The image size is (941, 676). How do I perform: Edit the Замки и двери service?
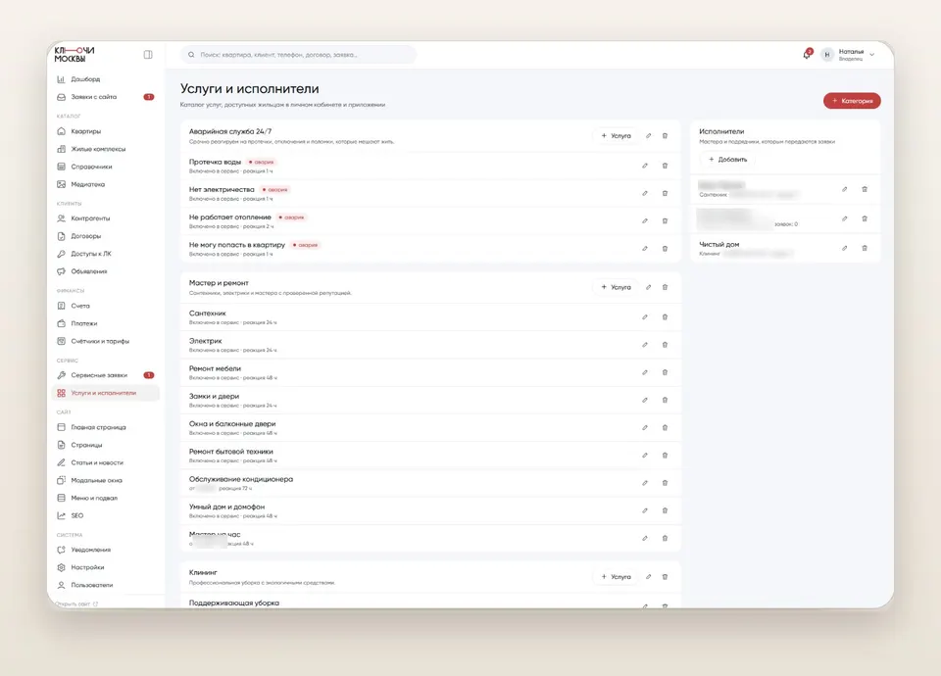coord(645,400)
